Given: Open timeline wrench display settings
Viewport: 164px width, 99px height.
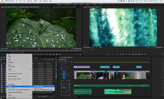Looking at the screenshot, I should pos(71,62).
